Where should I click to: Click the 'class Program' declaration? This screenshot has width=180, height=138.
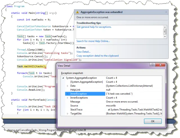pyautogui.click(x=15, y=6)
